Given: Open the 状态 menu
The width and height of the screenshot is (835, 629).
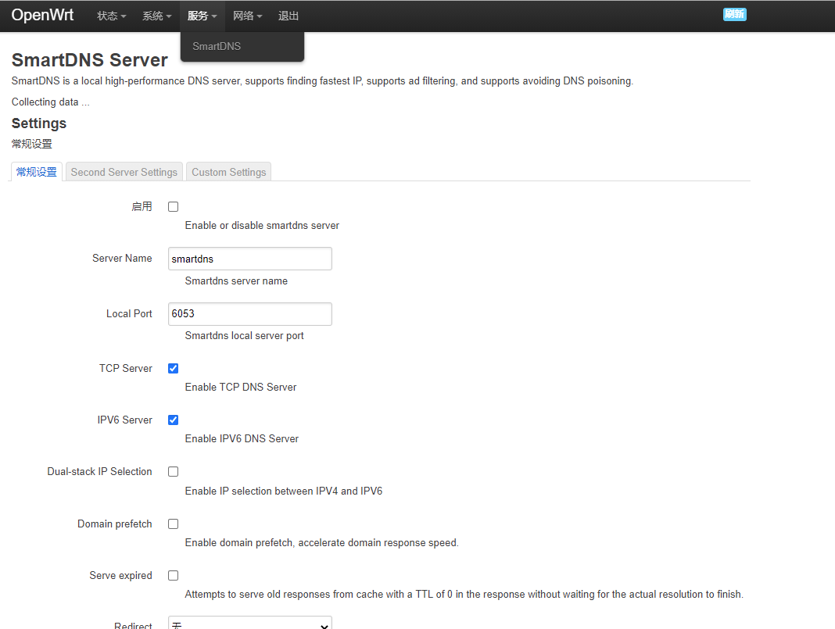Looking at the screenshot, I should tap(111, 16).
